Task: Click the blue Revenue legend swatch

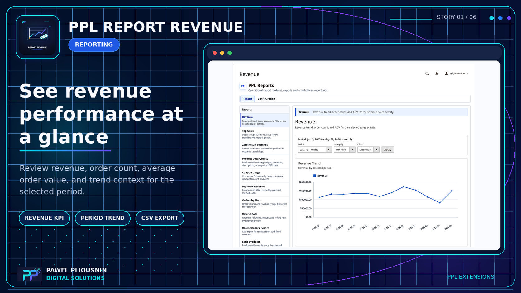Action: click(315, 176)
